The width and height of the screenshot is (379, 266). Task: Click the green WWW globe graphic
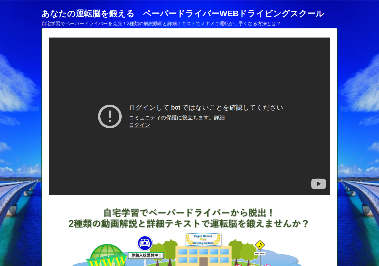click(107, 255)
